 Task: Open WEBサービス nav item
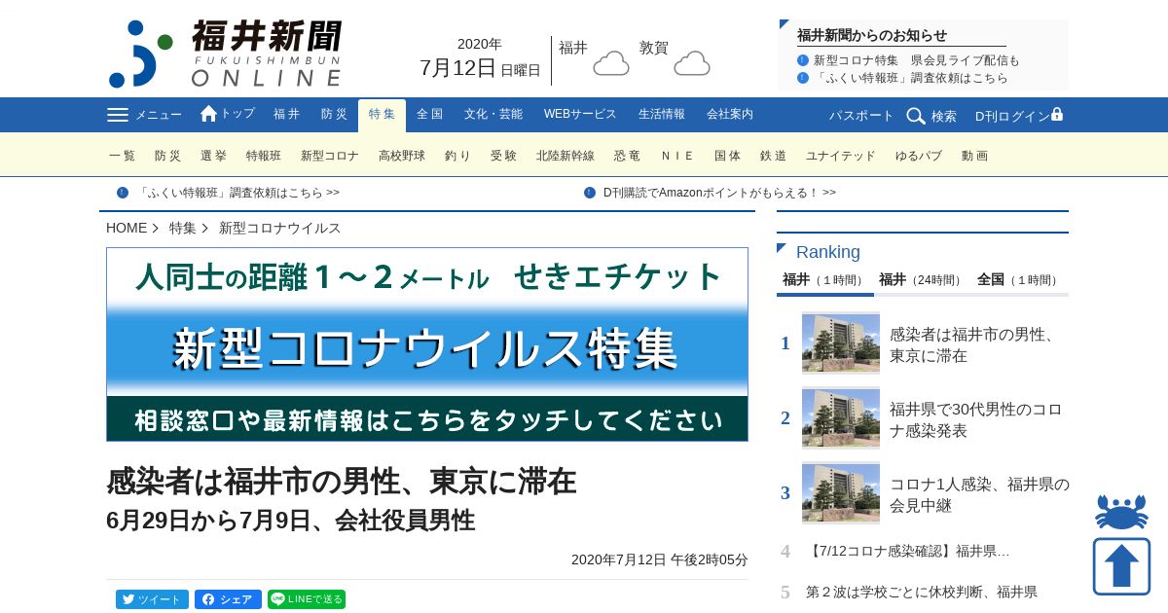pyautogui.click(x=580, y=115)
